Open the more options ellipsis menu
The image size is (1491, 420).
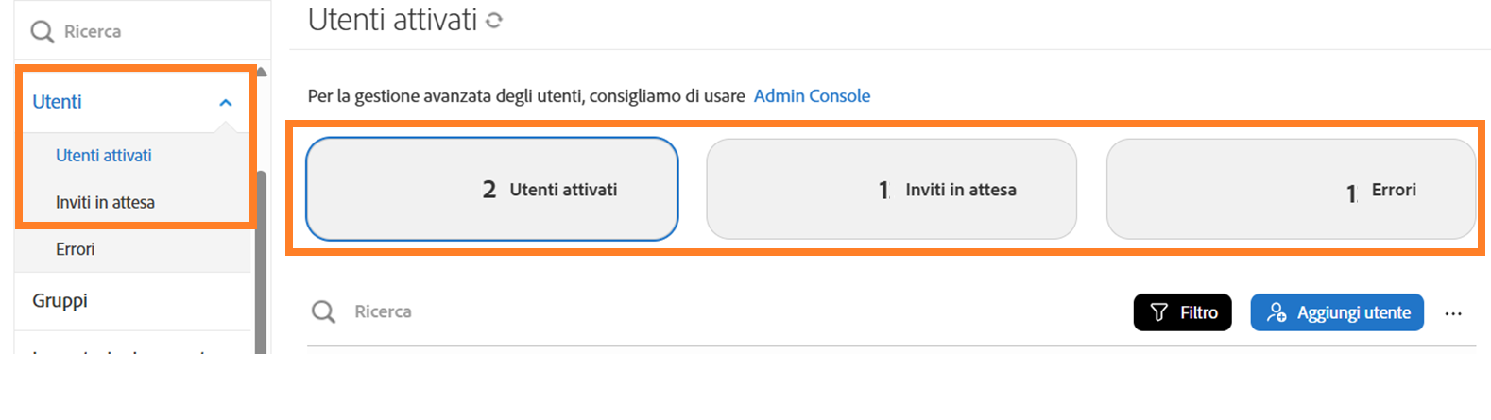click(x=1453, y=313)
